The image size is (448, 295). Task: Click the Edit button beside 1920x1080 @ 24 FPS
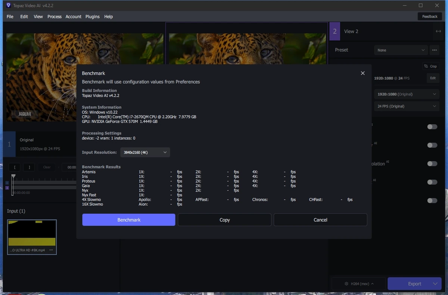(x=433, y=78)
